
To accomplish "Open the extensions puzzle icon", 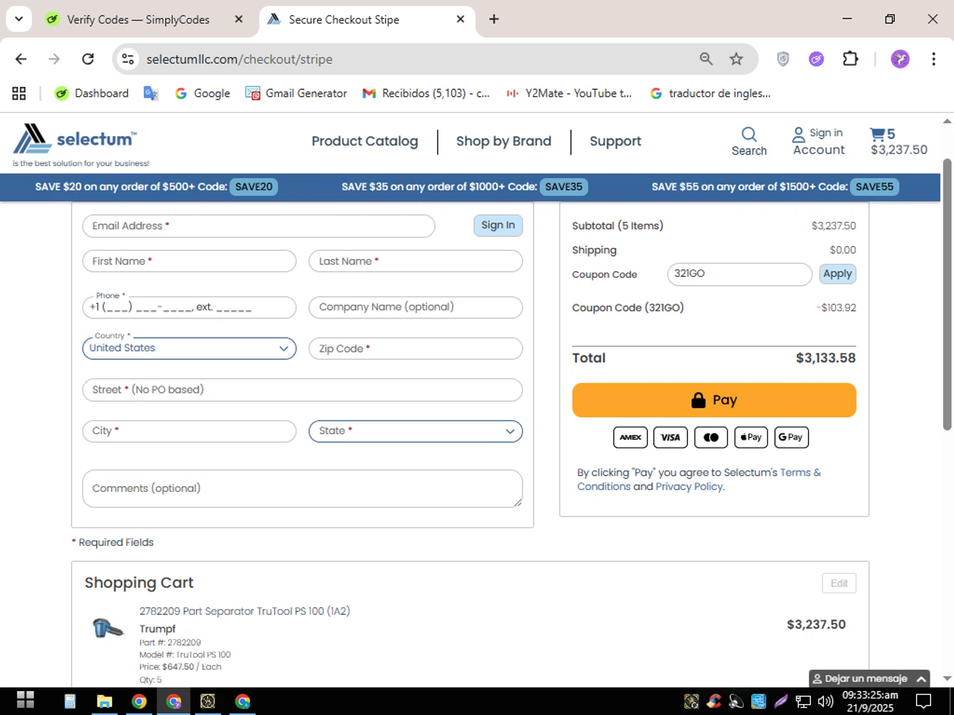I will (850, 59).
